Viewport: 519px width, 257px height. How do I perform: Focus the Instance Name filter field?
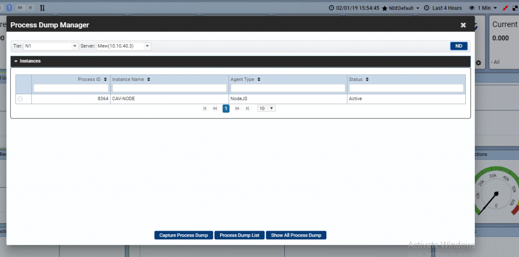click(169, 88)
